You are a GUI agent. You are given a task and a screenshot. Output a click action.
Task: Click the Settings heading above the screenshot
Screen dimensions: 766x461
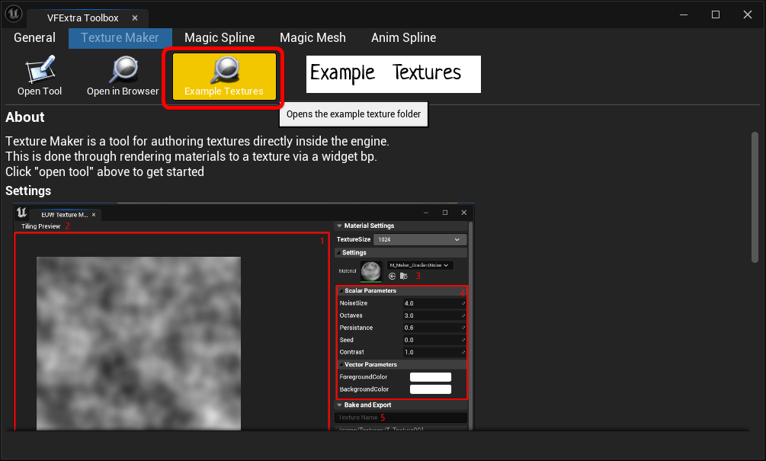28,191
